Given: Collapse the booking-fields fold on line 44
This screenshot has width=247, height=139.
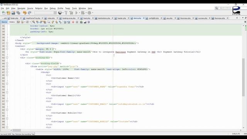Looking at the screenshot, I should pos(7,63).
